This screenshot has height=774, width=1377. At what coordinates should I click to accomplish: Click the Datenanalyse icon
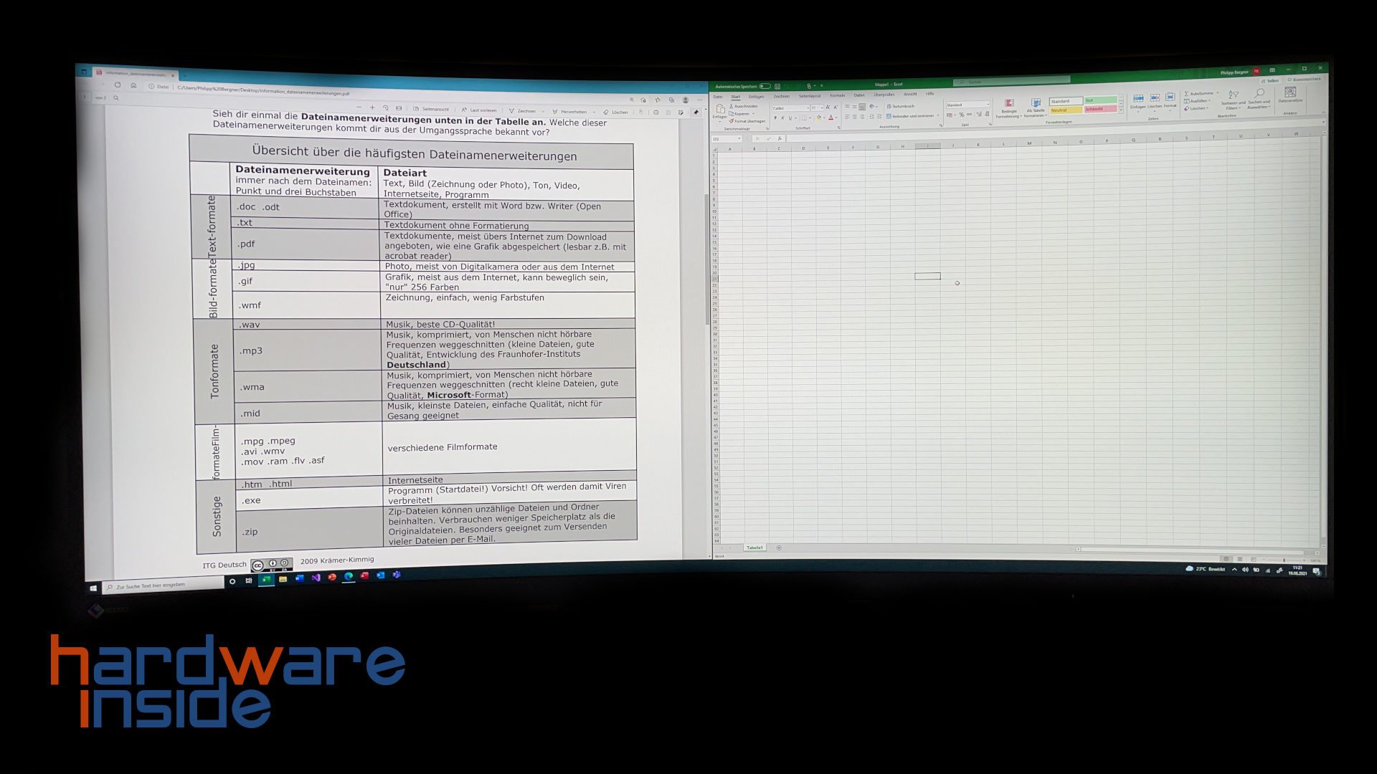click(1290, 92)
